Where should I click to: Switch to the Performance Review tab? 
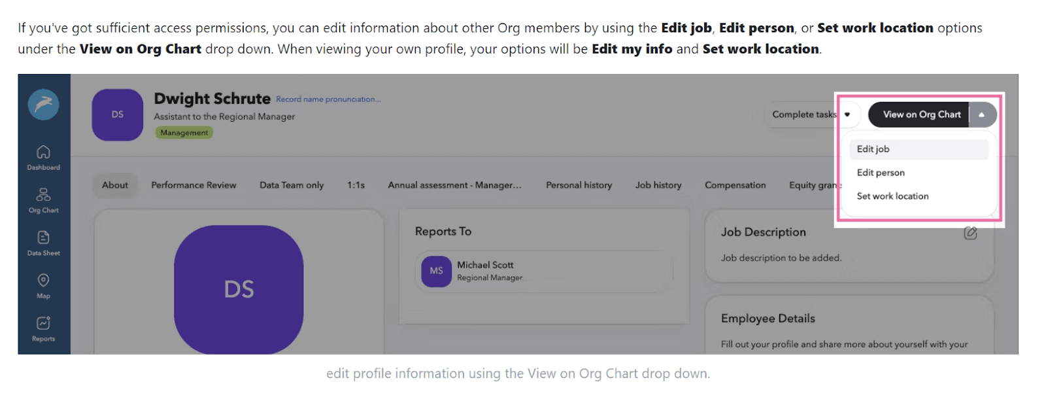pyautogui.click(x=194, y=185)
